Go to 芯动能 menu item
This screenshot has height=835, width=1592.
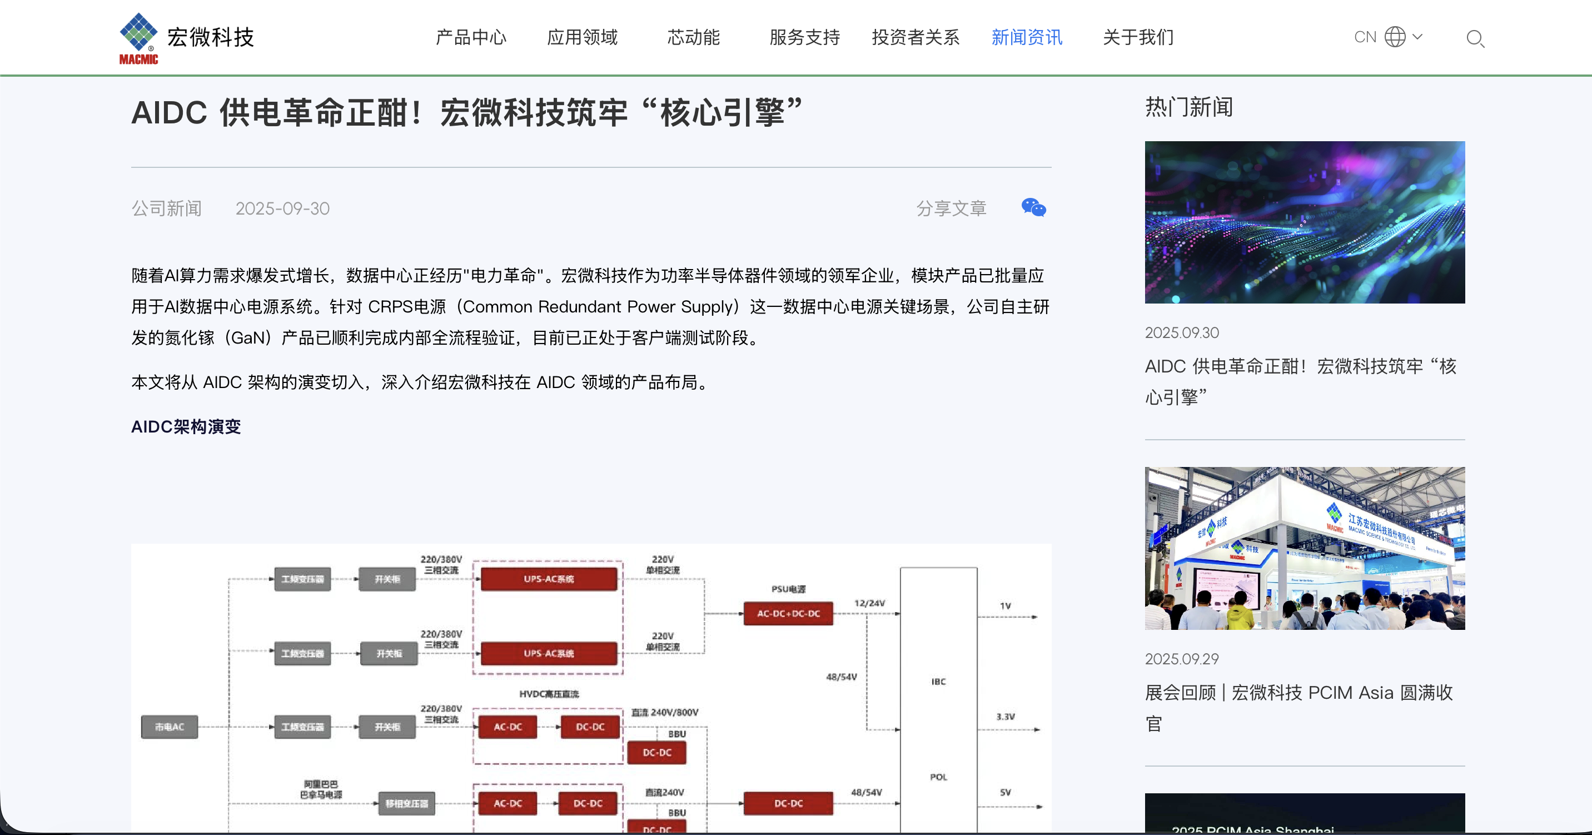click(x=693, y=37)
